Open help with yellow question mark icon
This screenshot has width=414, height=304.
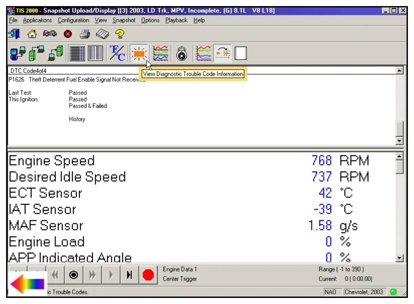click(x=120, y=34)
